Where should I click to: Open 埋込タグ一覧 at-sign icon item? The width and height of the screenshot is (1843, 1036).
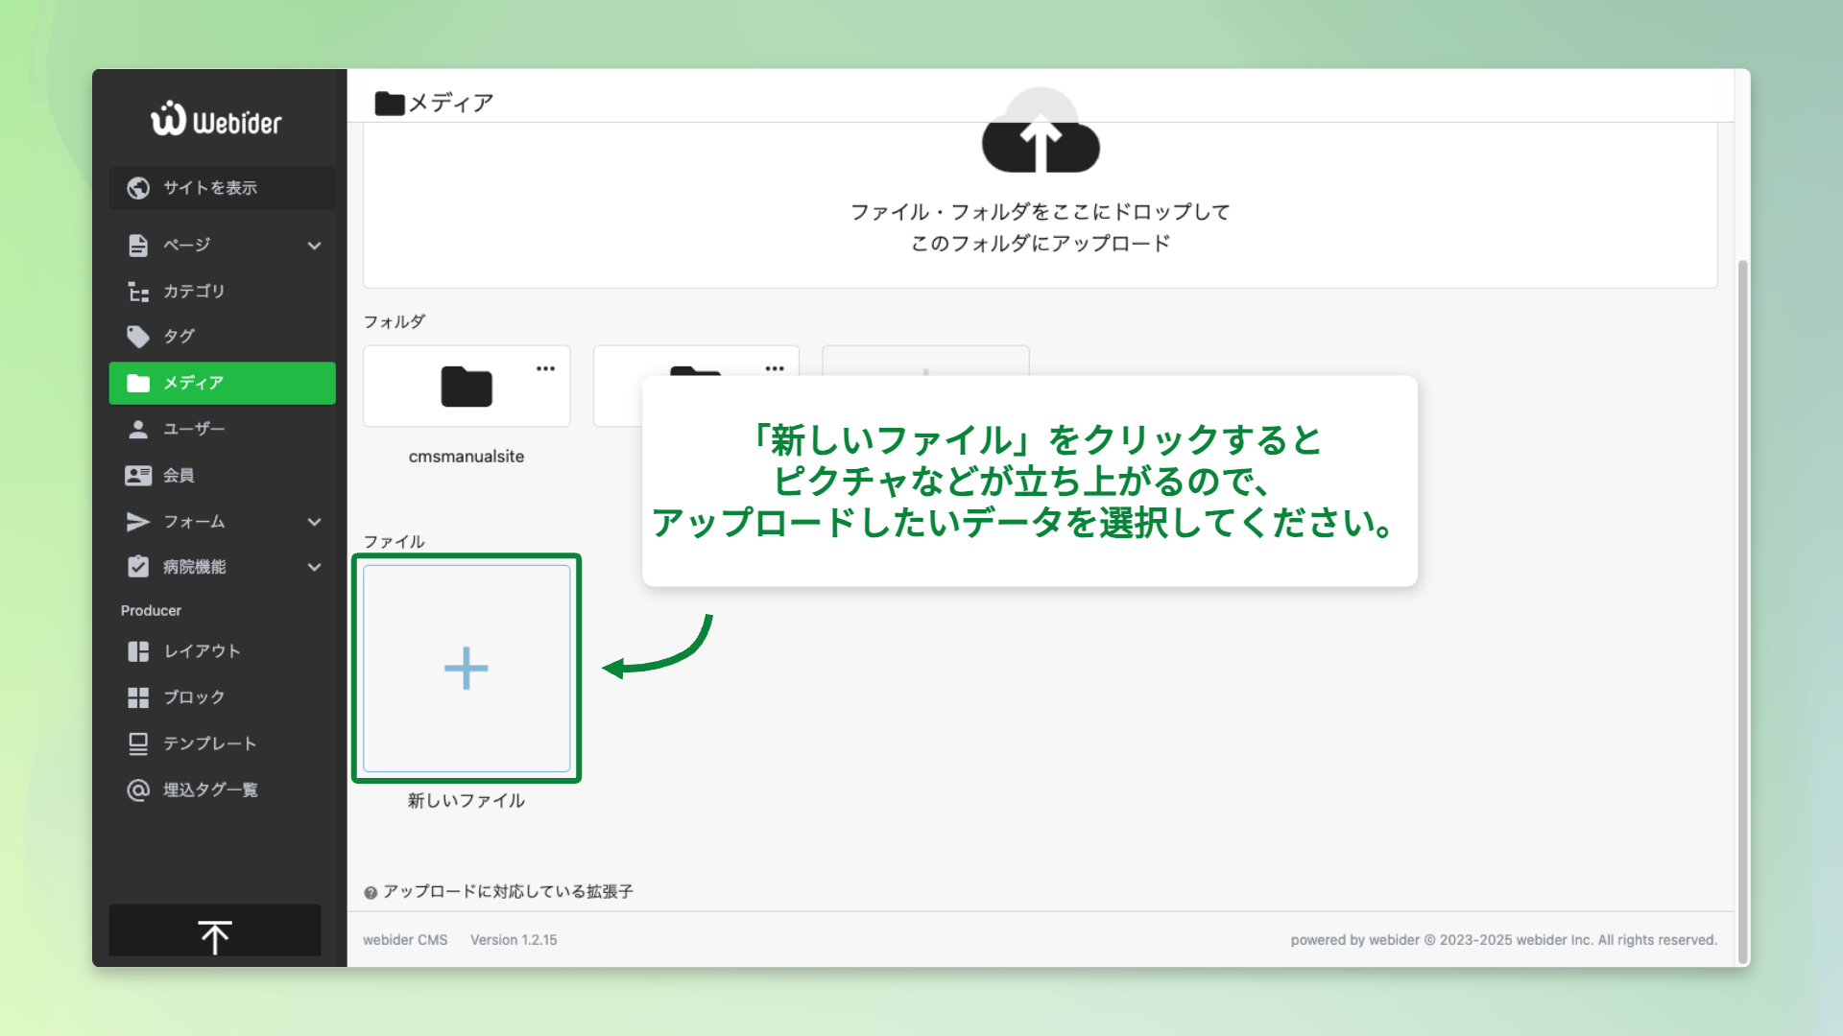click(138, 789)
